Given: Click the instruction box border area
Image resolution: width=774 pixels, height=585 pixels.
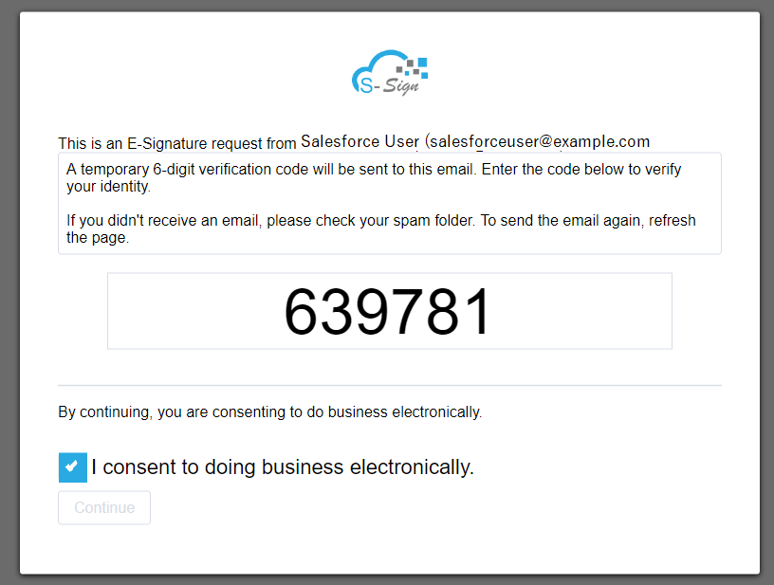Looking at the screenshot, I should coord(390,203).
